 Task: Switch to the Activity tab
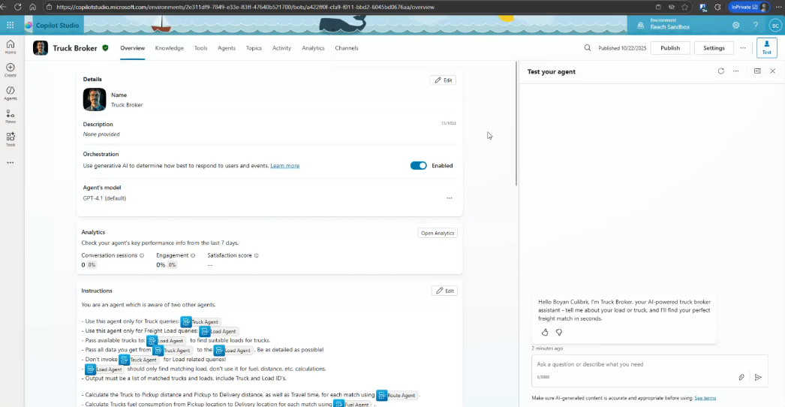(282, 48)
